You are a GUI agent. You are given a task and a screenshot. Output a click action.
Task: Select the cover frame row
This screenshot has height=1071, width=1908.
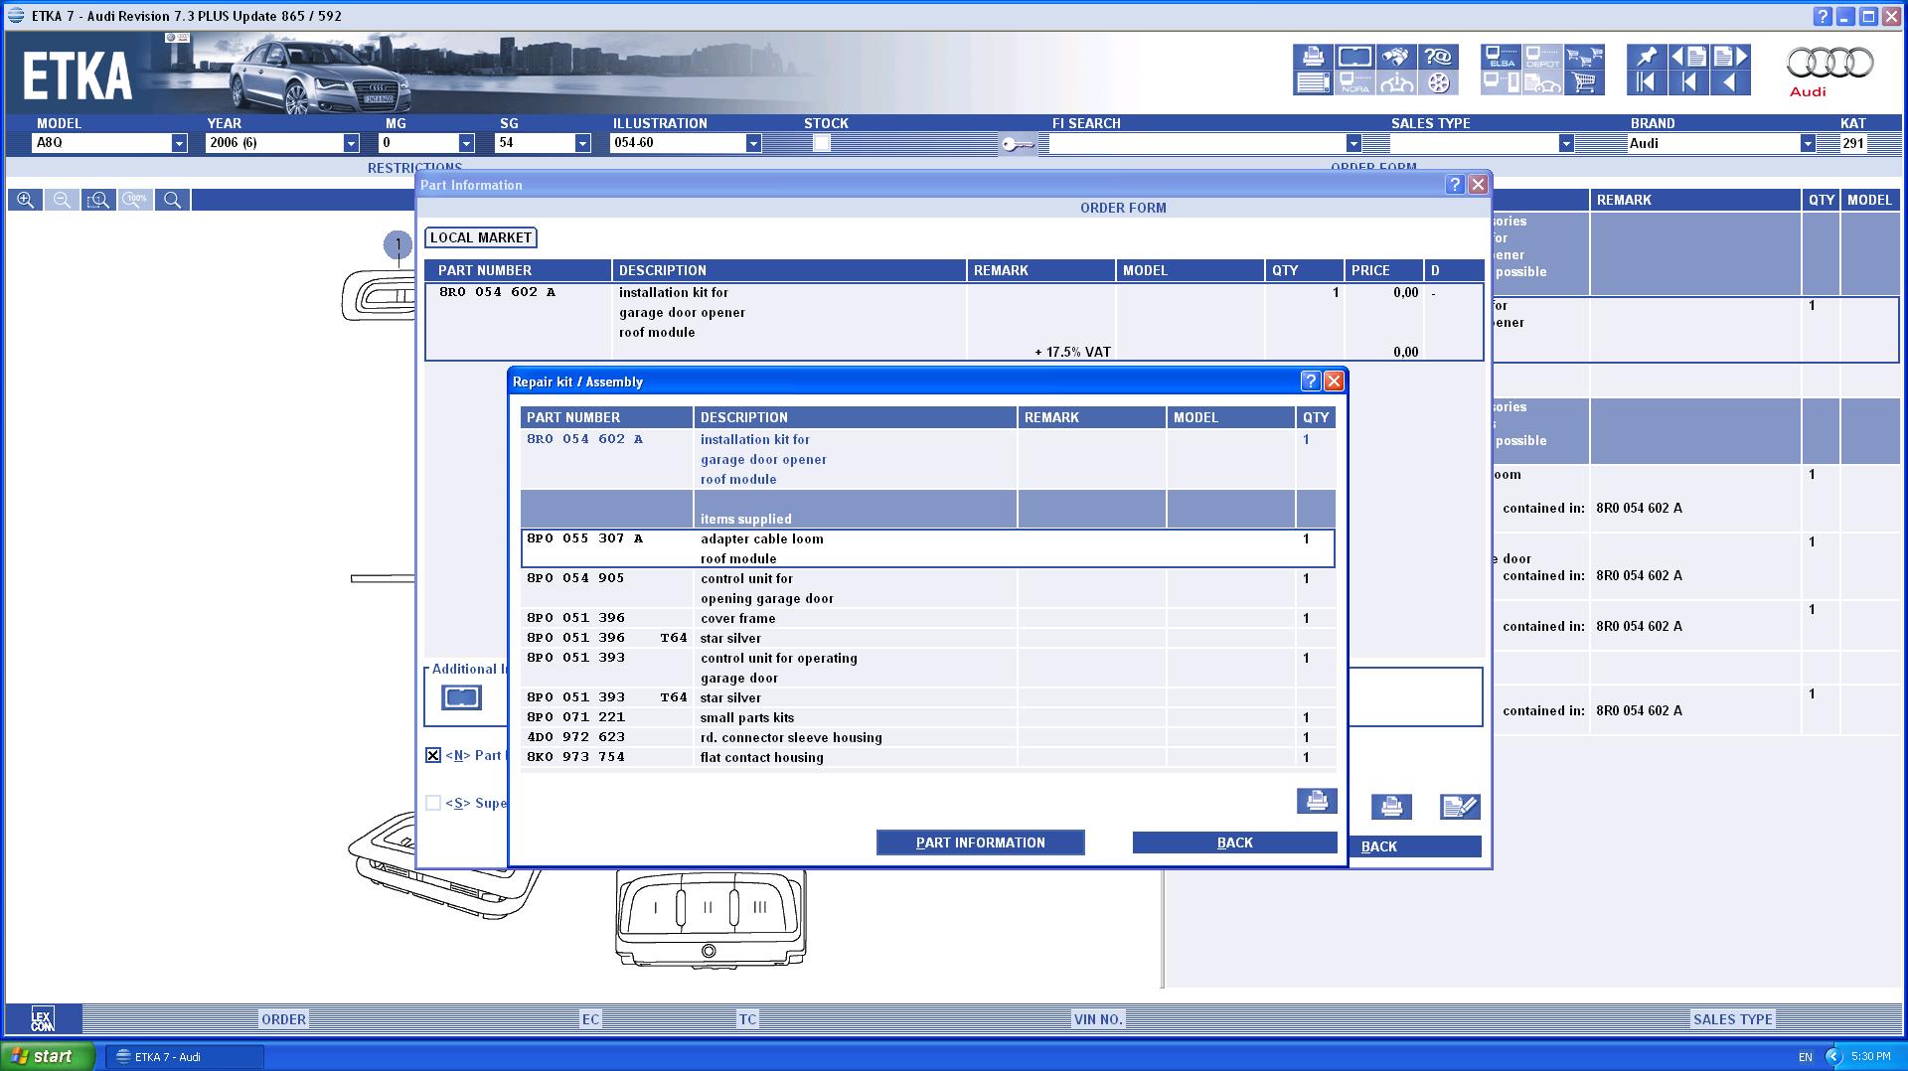(927, 618)
